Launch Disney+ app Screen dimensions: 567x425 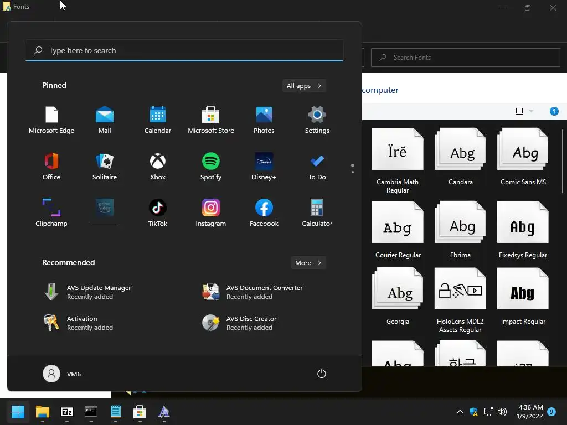(x=264, y=166)
